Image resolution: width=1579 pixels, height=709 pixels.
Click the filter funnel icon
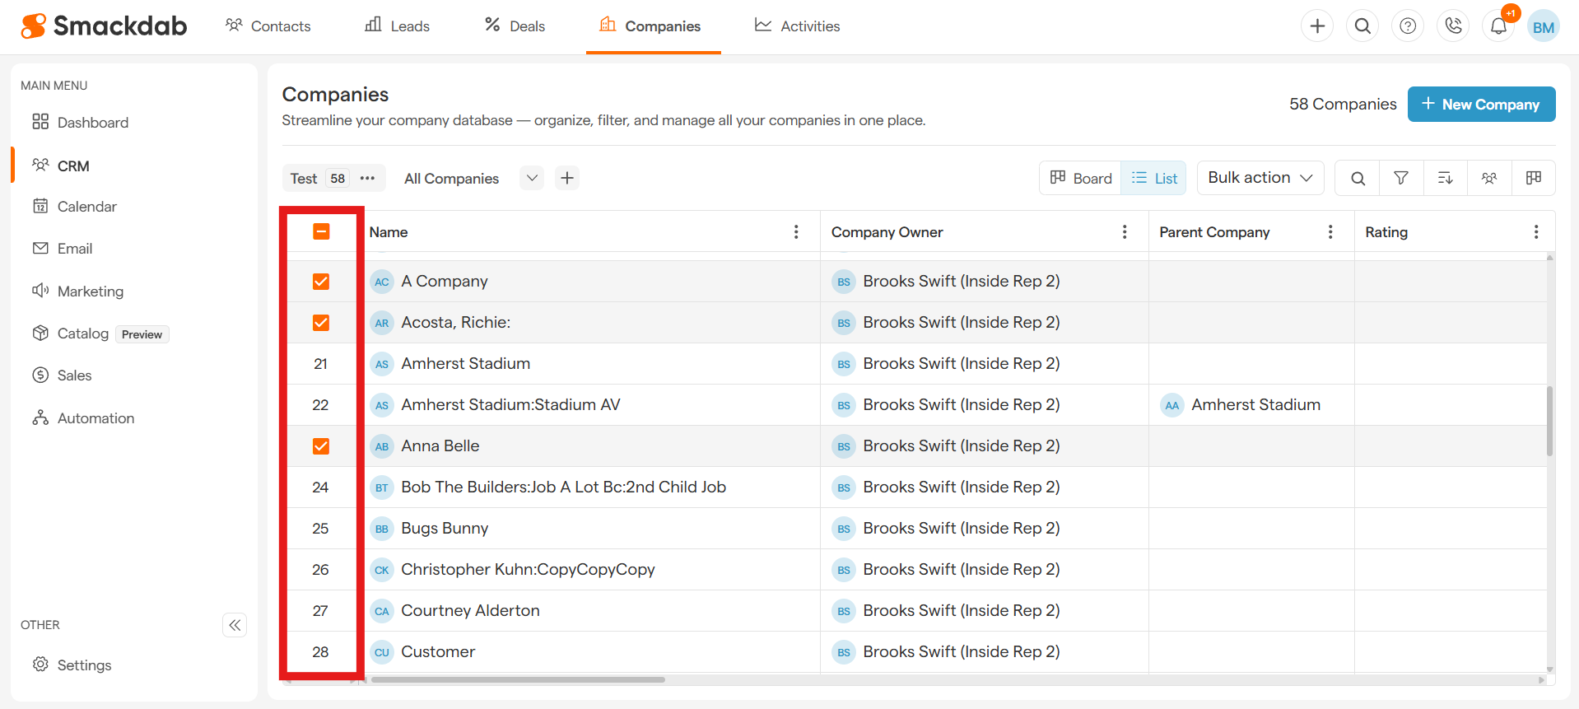pyautogui.click(x=1400, y=178)
